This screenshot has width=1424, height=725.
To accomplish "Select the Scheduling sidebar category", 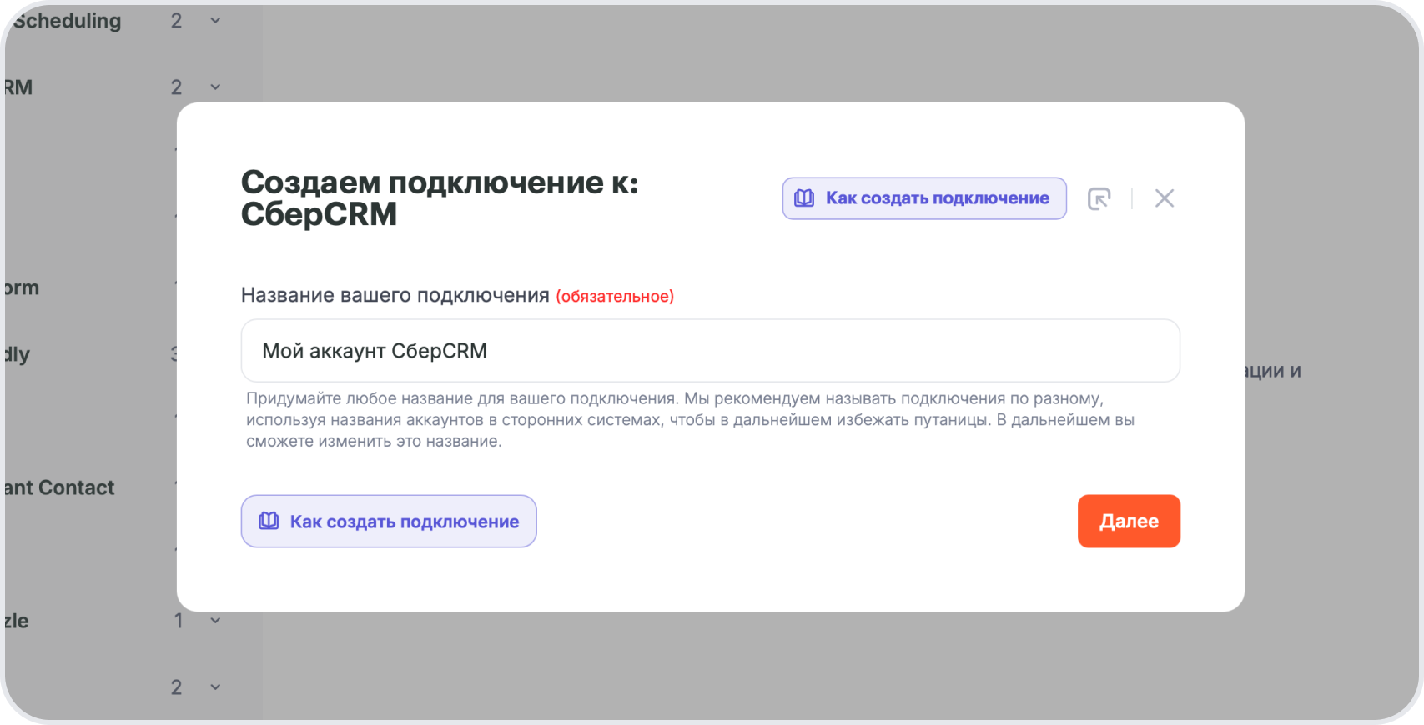I will coord(67,21).
